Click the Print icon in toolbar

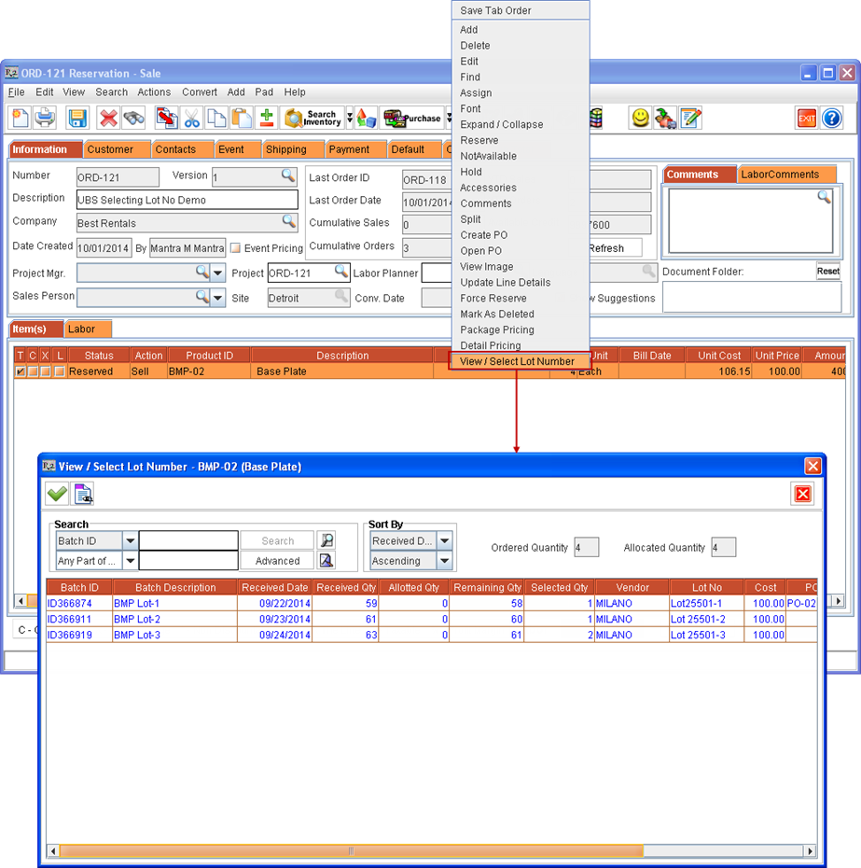click(x=45, y=119)
